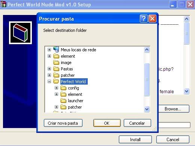Expand patcher inside Perfect World
Screen dimensions: 195x146
[x=56, y=107]
